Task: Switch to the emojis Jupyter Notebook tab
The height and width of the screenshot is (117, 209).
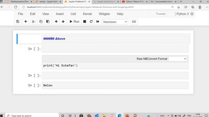Action: click(49, 2)
